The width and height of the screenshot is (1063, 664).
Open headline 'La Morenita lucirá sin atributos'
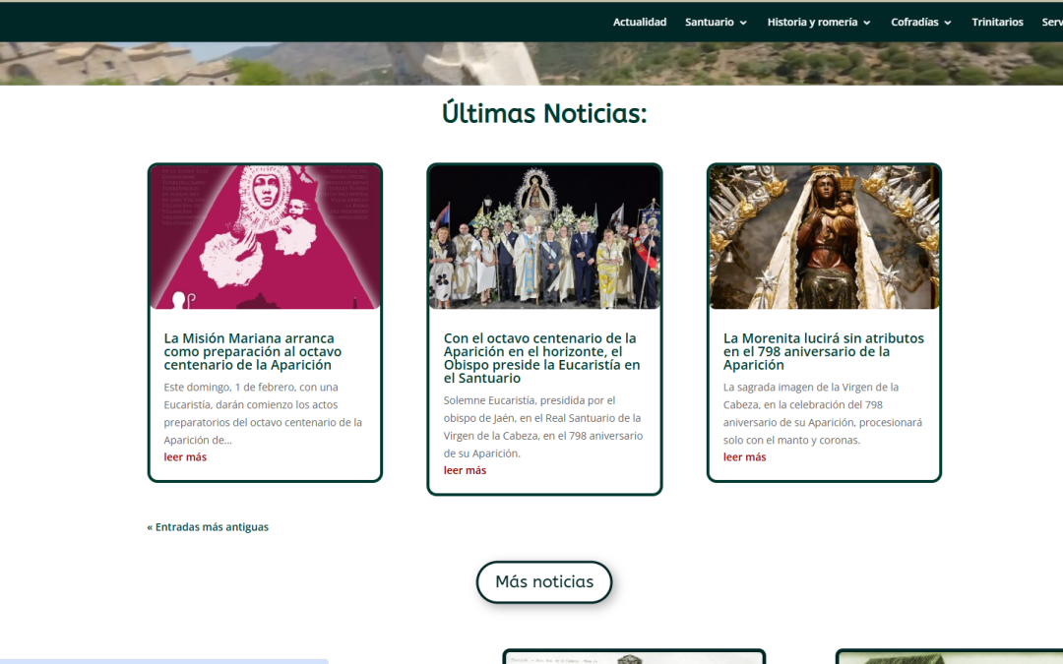823,351
